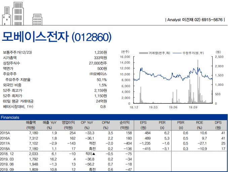Select the stock price value 1,235원

(x=101, y=53)
